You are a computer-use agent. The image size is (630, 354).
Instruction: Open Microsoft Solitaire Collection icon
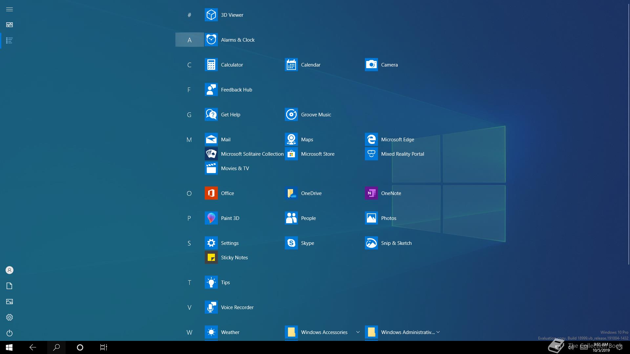click(211, 154)
